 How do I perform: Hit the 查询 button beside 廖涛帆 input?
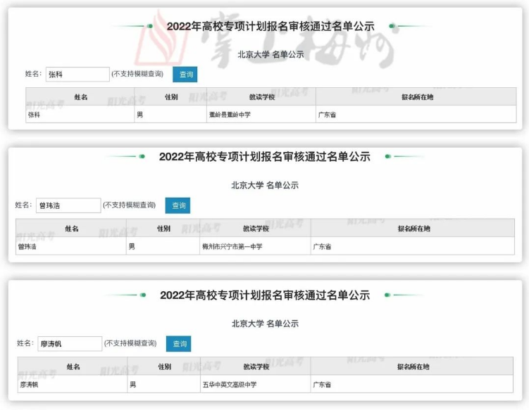179,344
